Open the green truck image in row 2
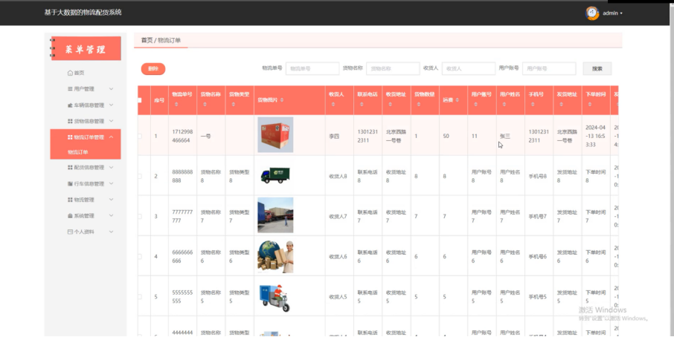 pos(275,175)
